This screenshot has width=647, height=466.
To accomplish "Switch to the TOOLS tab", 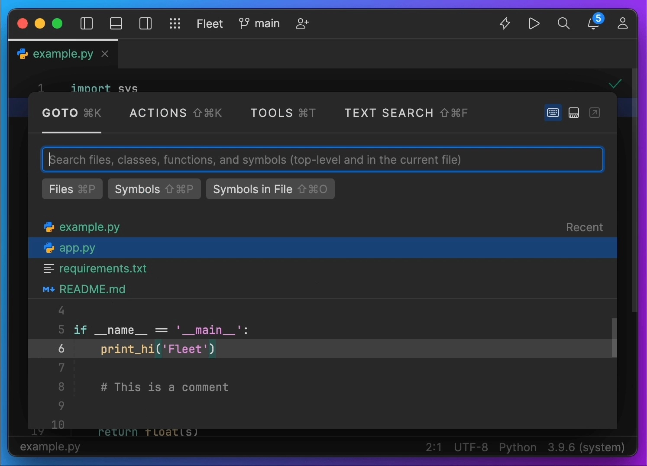I will coord(283,113).
